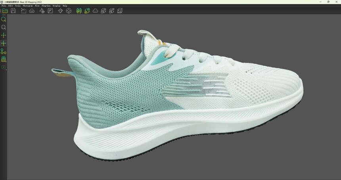Open the Plug-Ins menu

tap(46, 6)
